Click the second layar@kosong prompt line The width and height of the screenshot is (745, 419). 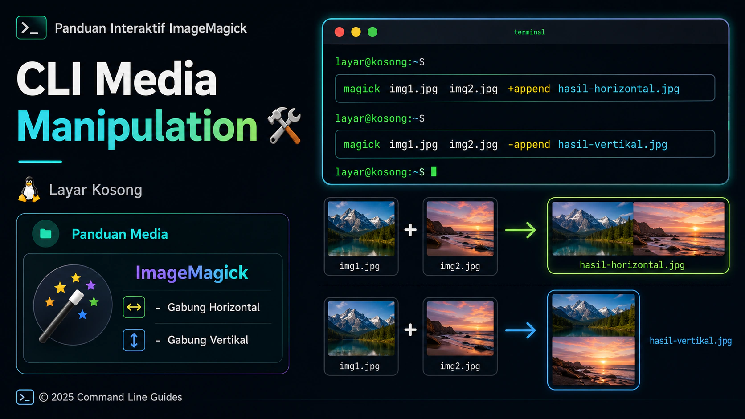point(380,118)
